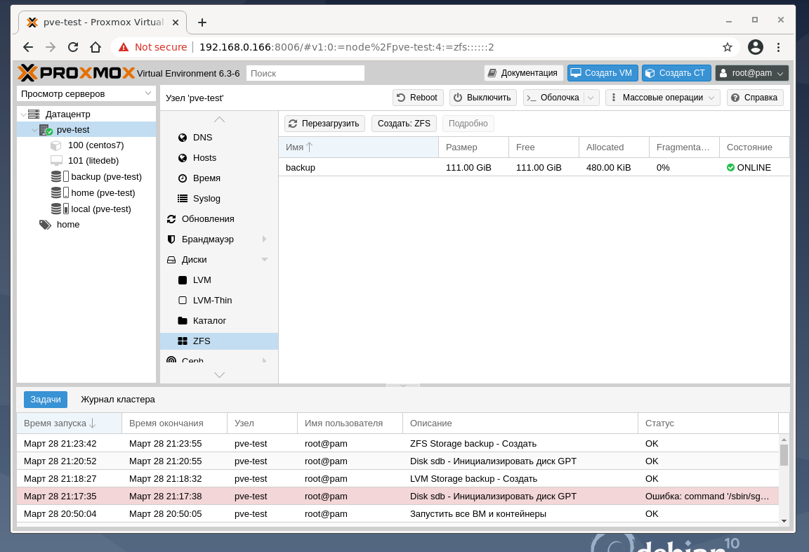Bookmark this page with star icon

(x=728, y=47)
